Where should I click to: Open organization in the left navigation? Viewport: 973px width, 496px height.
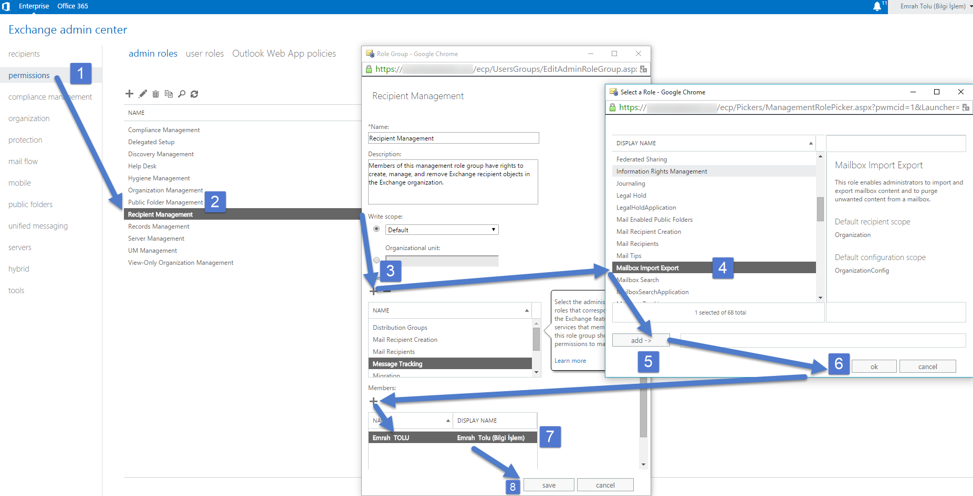tap(29, 118)
